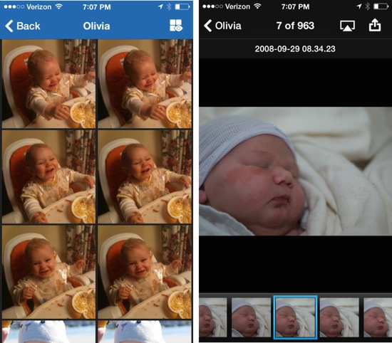
Task: Open top-left highchair photo, baby reaching for bowl
Action: [x=48, y=84]
